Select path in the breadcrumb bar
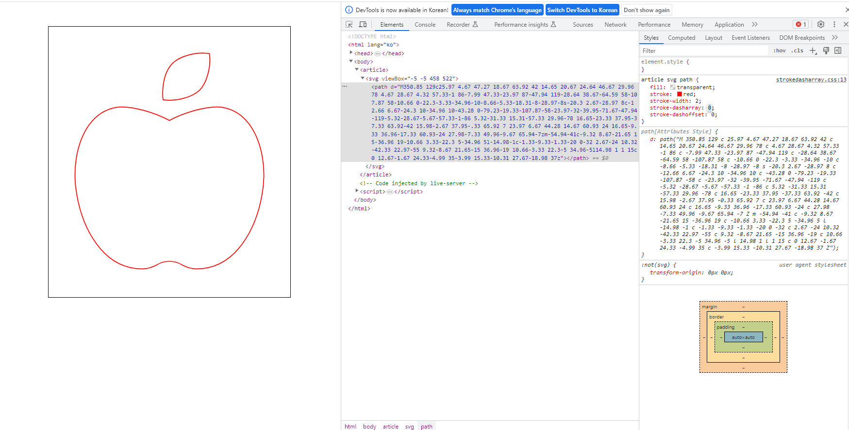 coord(427,427)
